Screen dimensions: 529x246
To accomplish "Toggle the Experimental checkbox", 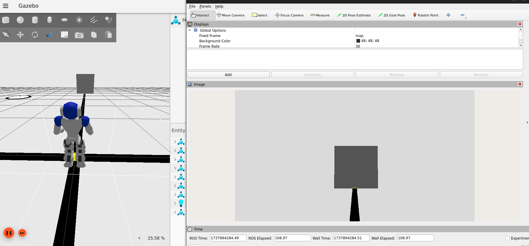I will pos(508,238).
